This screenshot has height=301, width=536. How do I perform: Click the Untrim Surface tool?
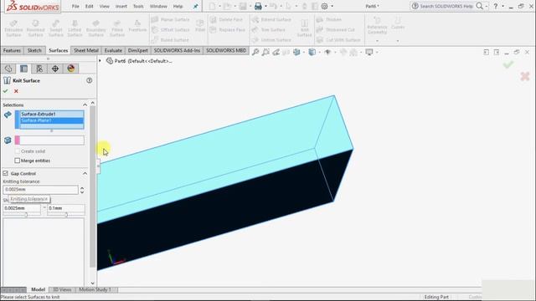click(x=271, y=40)
